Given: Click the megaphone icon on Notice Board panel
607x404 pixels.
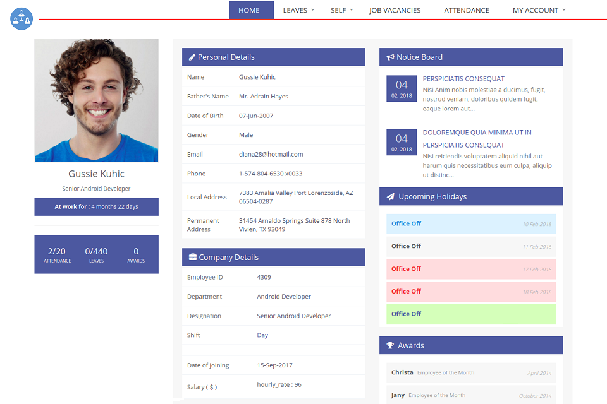Looking at the screenshot, I should [389, 57].
